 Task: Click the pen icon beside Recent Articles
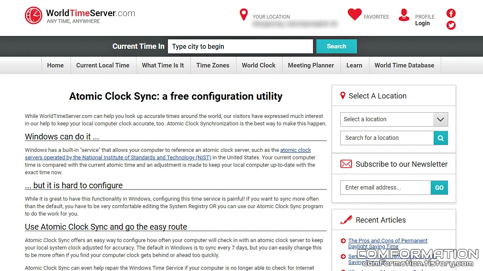point(346,220)
